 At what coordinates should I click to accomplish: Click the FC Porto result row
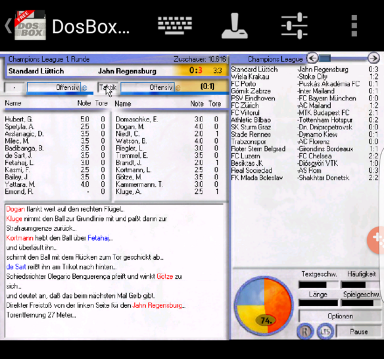click(305, 84)
